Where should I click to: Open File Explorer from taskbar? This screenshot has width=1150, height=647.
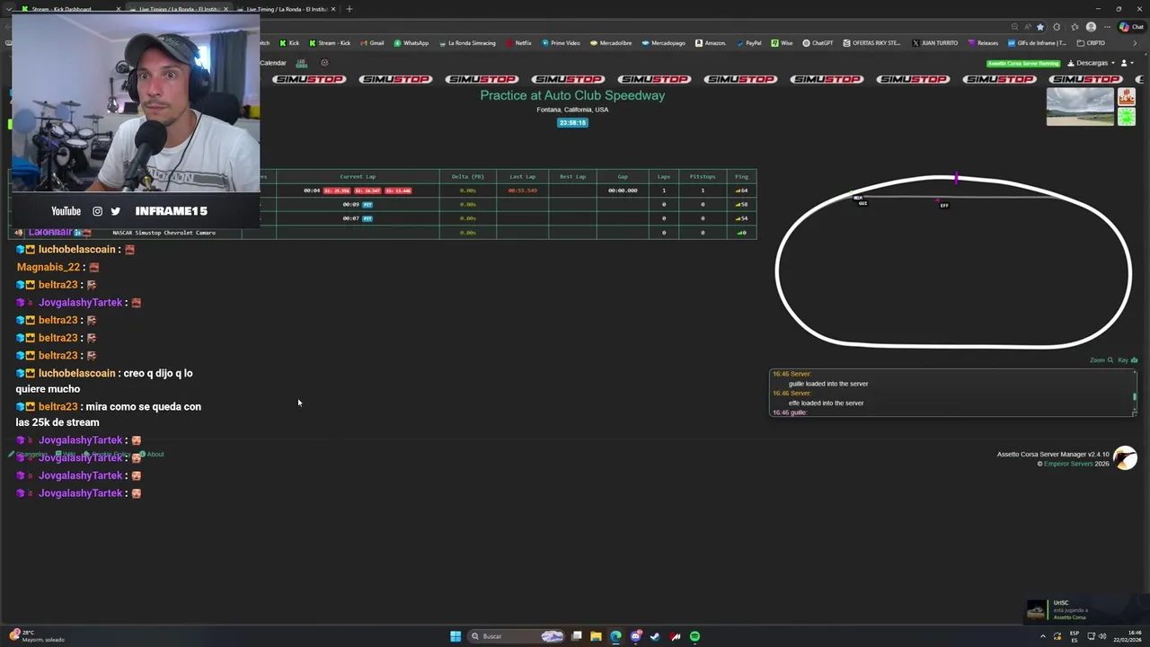596,636
